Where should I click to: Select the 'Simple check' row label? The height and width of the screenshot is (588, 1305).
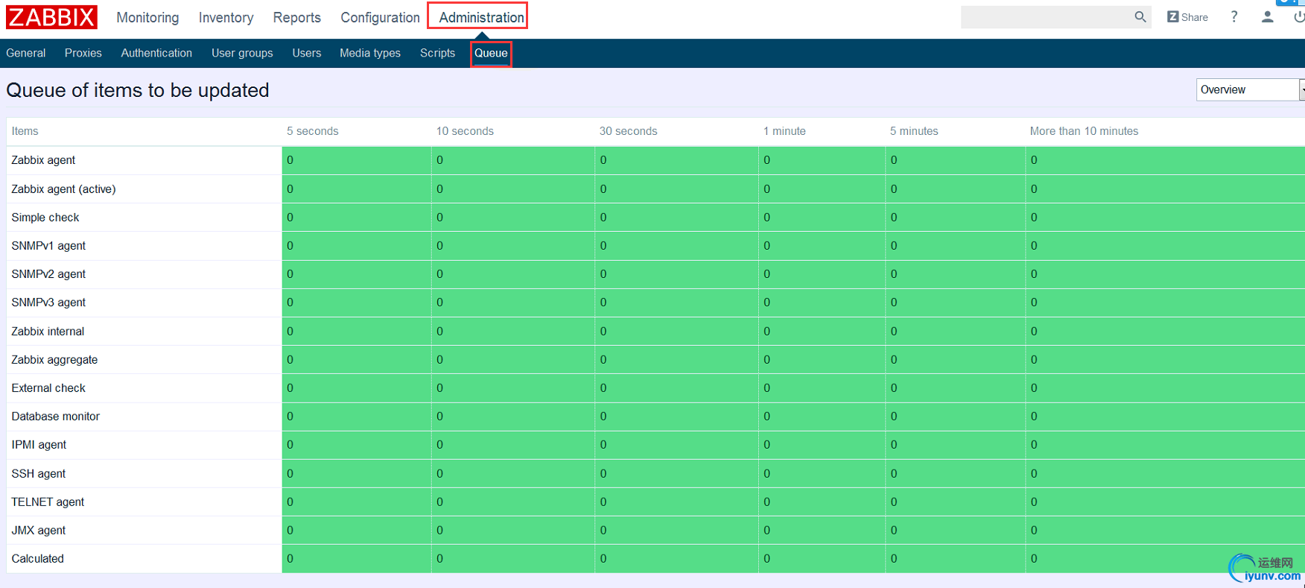pyautogui.click(x=45, y=218)
